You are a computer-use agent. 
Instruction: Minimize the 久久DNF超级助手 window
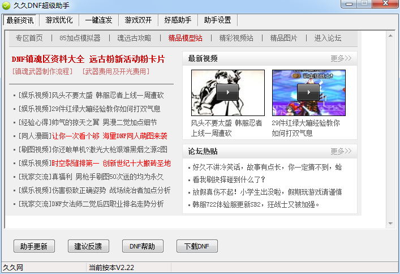pyautogui.click(x=349, y=3)
